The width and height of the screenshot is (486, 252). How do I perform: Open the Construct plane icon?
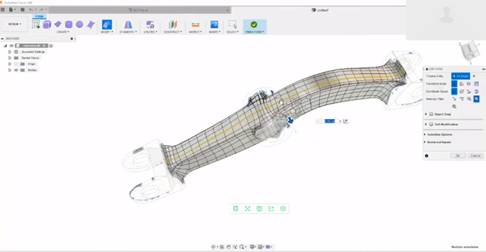tap(173, 24)
